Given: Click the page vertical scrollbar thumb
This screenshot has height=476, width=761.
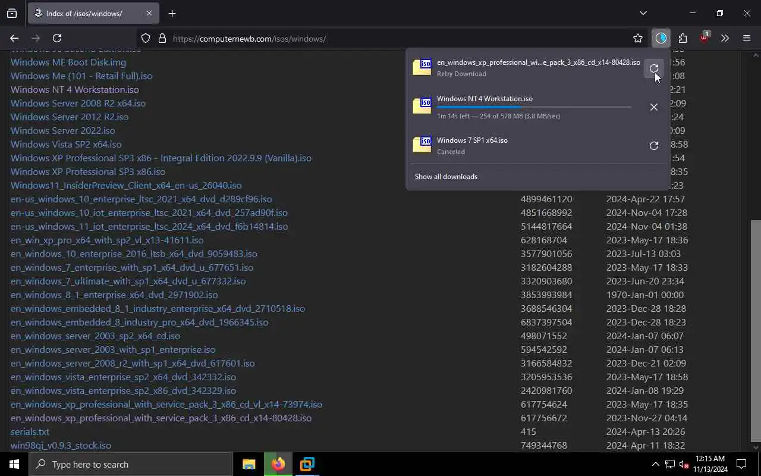Looking at the screenshot, I should pyautogui.click(x=755, y=331).
